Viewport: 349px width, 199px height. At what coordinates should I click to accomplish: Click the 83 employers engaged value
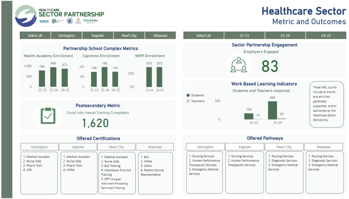(270, 66)
